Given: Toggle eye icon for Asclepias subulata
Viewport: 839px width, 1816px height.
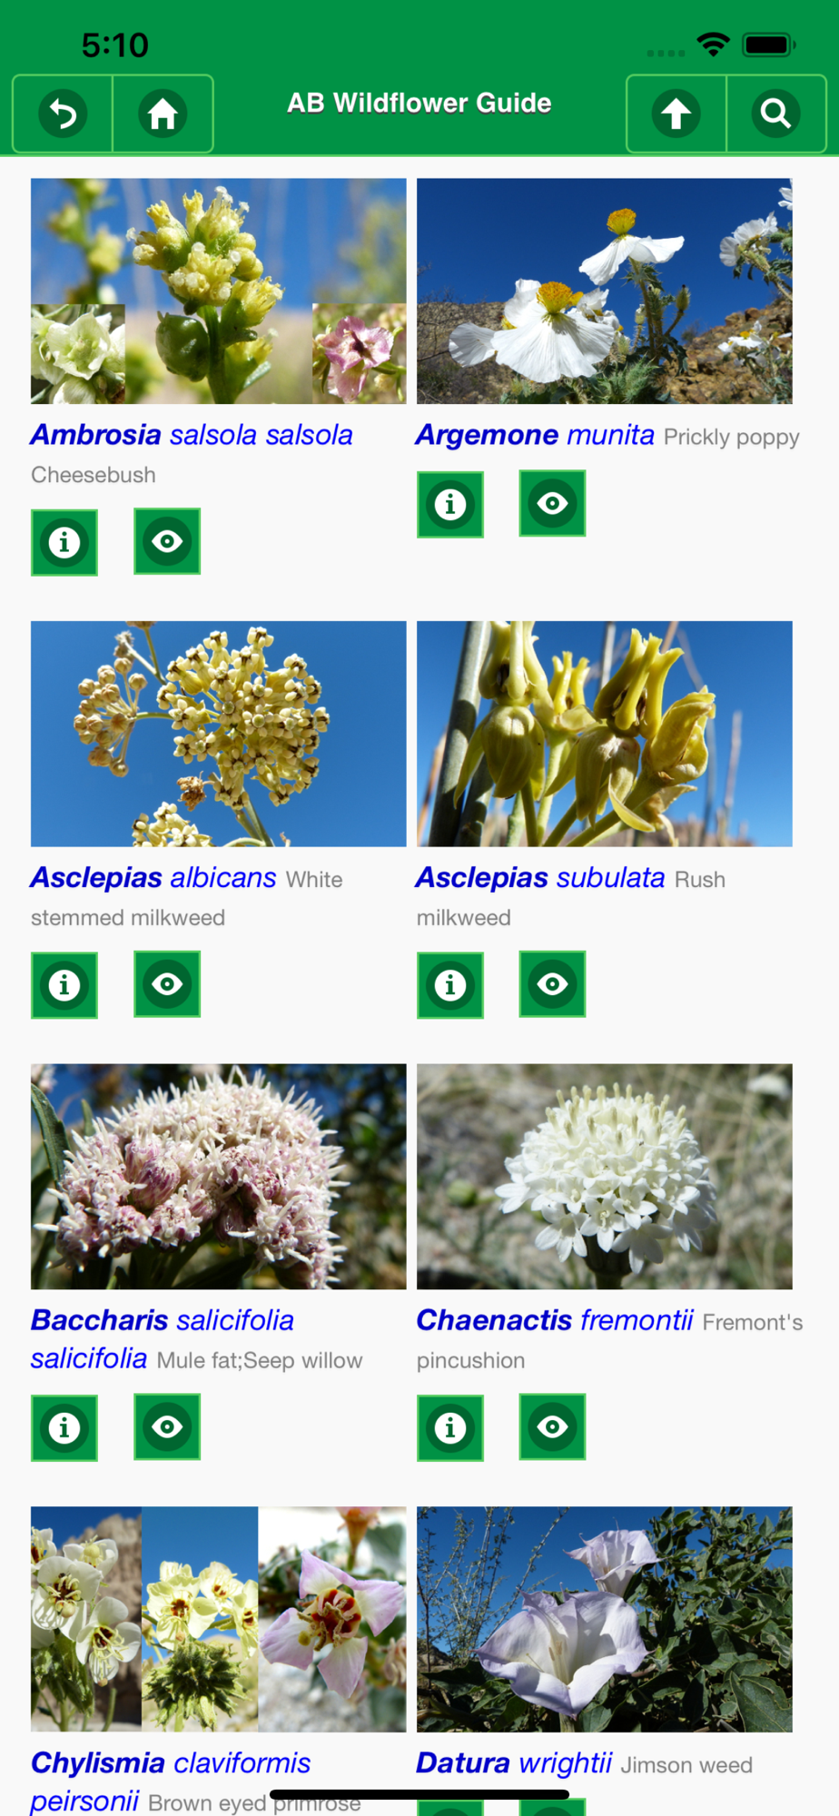Looking at the screenshot, I should tap(553, 984).
